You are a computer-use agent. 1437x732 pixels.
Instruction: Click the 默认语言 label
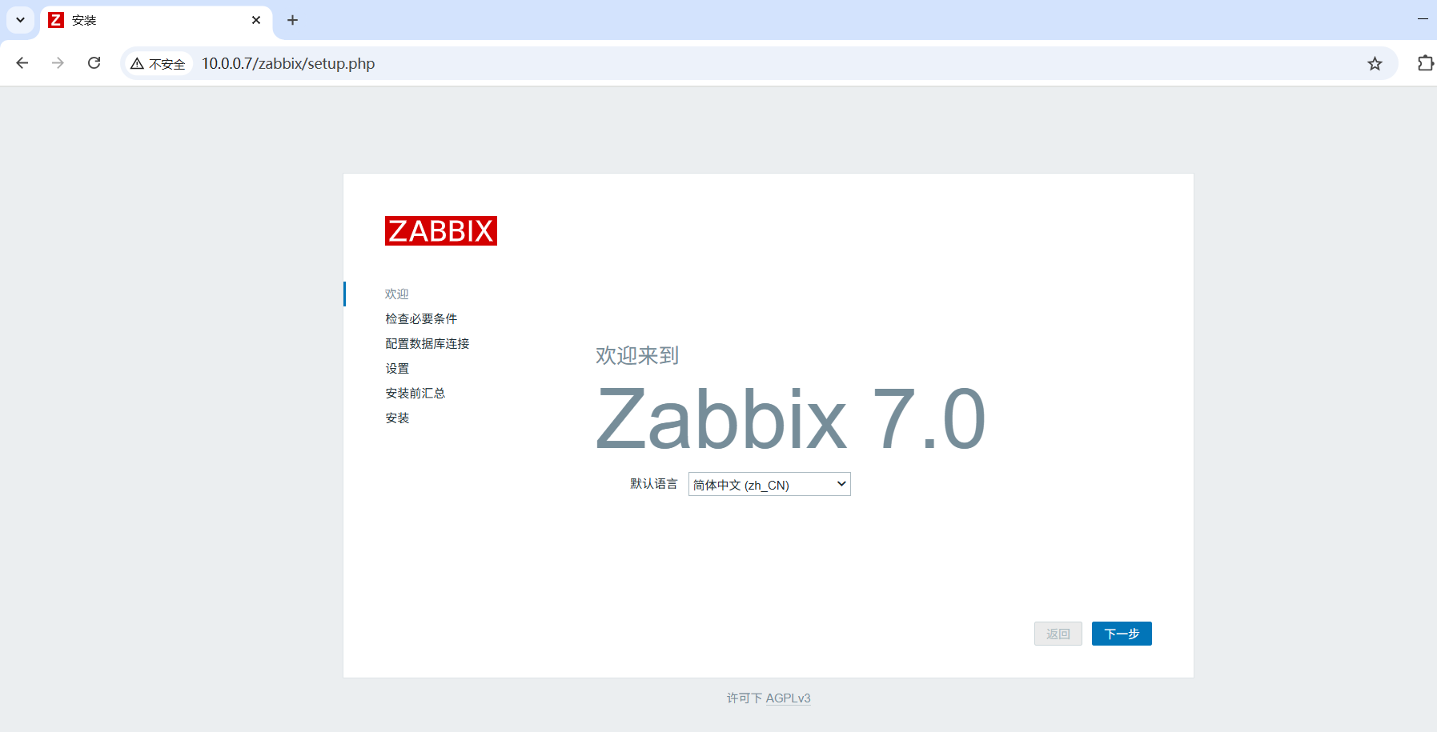click(x=653, y=483)
